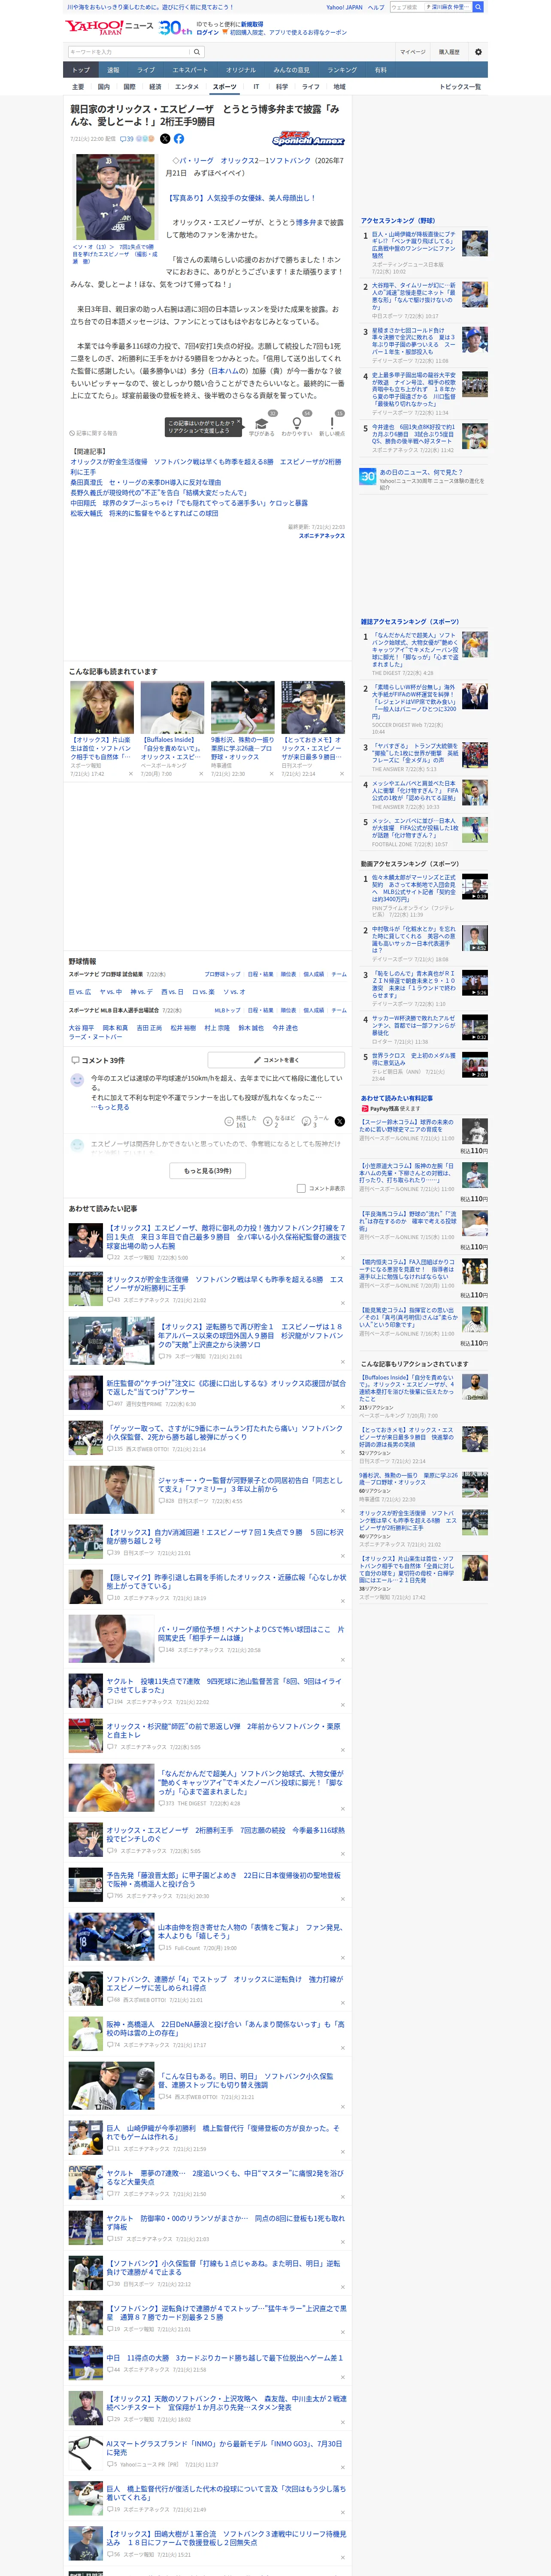Click コメントを書く button

(x=277, y=1060)
